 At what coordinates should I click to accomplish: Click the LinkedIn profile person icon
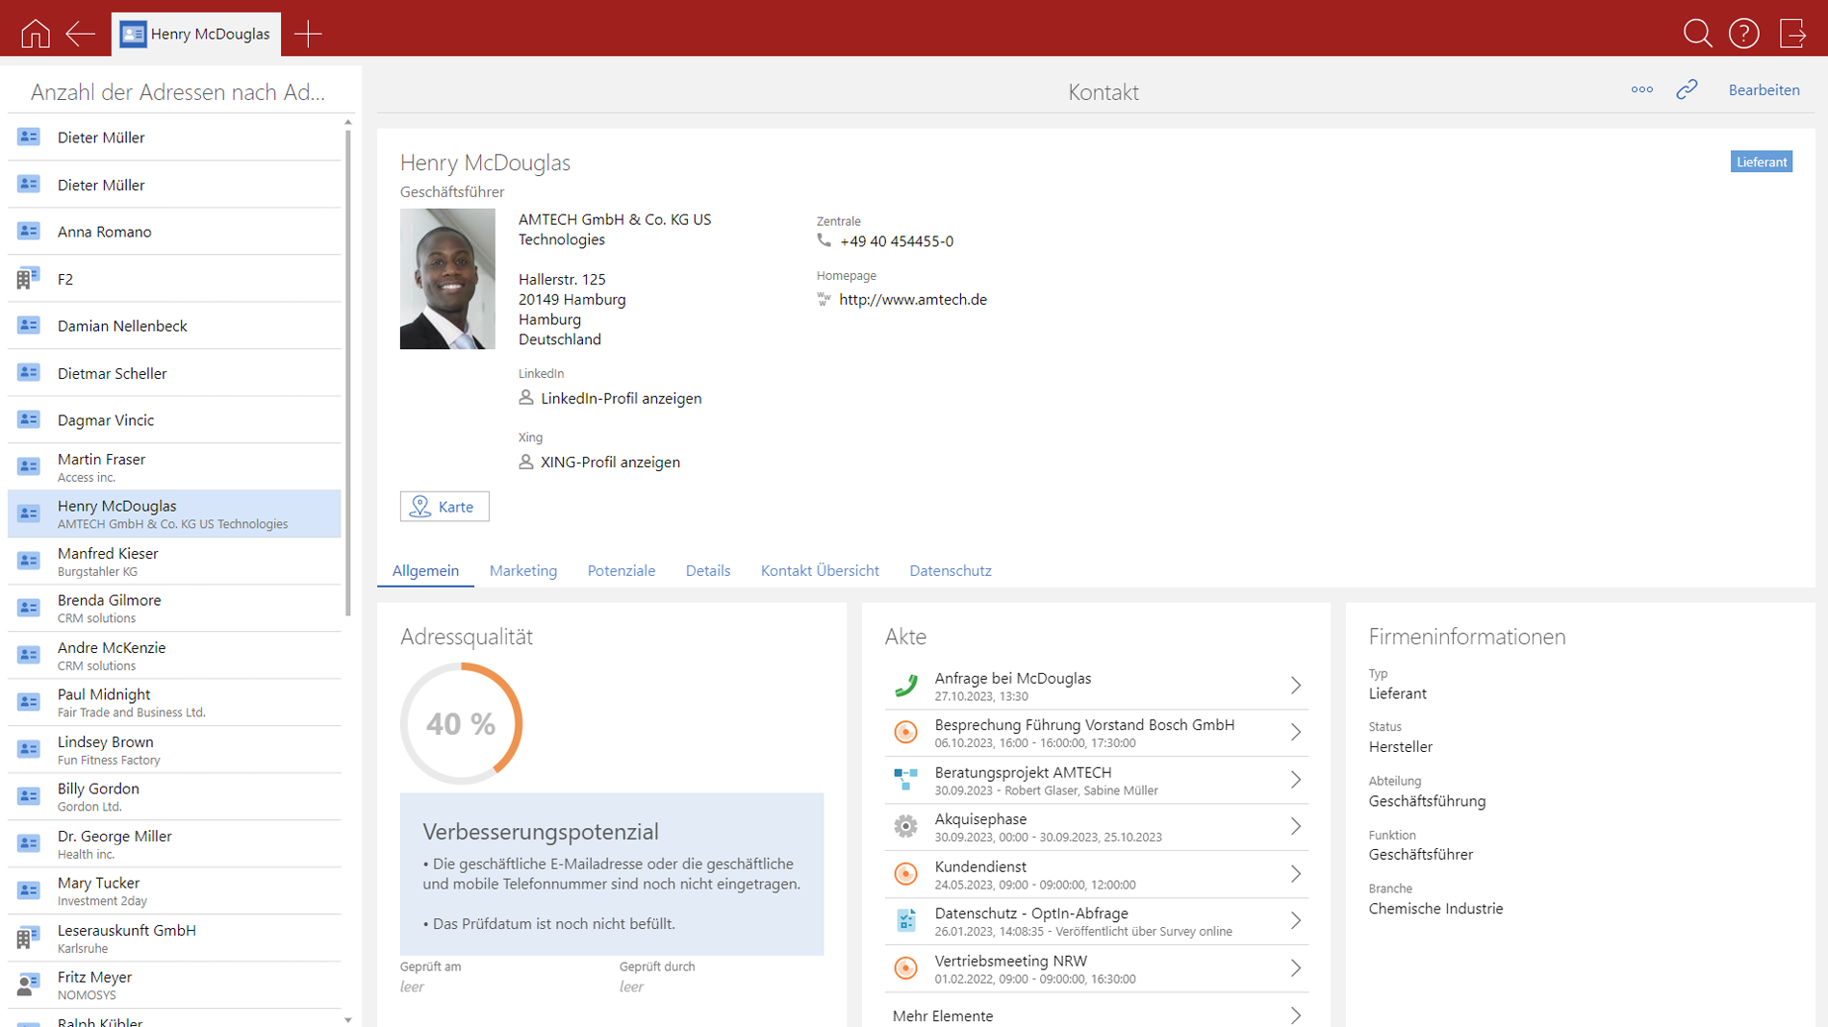point(526,397)
